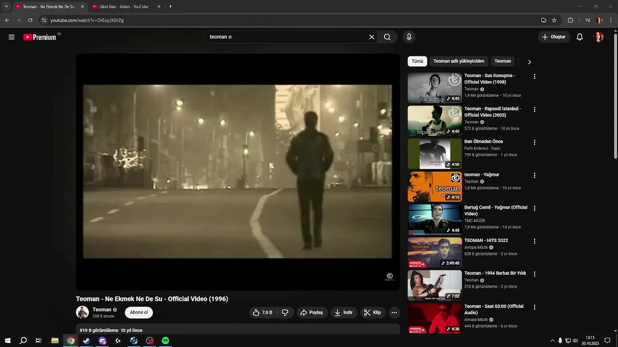Download the video with İndir
618x347 pixels.
[x=344, y=313]
